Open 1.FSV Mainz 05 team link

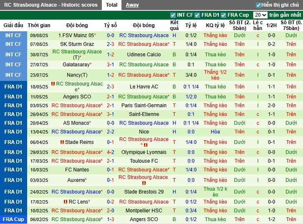[x=76, y=35]
